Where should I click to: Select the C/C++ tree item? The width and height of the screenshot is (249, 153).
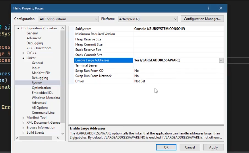point(31,53)
